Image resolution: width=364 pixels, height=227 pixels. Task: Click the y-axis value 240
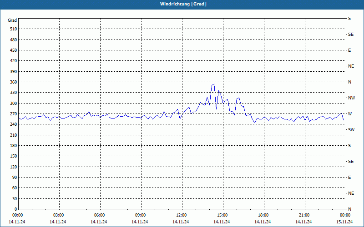(14, 124)
